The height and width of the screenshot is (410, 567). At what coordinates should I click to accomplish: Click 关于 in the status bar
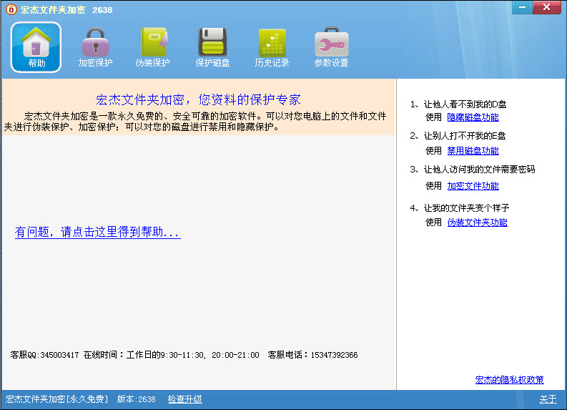coord(548,399)
